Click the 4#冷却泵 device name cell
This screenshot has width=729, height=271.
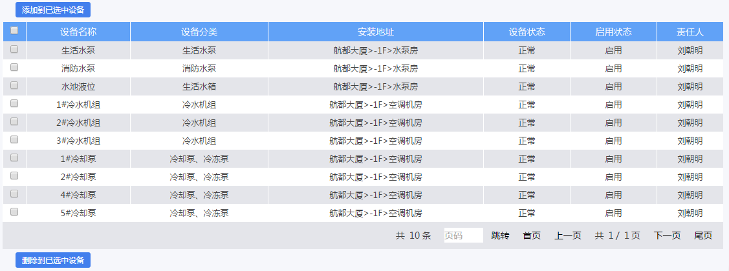78,196
